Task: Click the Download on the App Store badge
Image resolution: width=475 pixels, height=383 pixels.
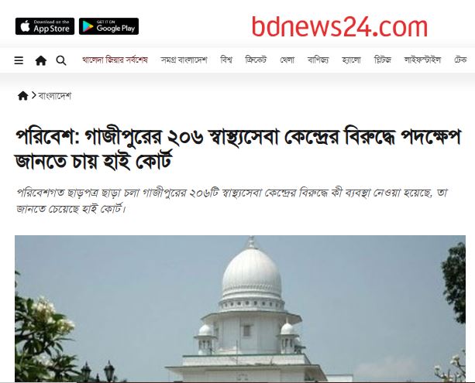Action: 45,26
